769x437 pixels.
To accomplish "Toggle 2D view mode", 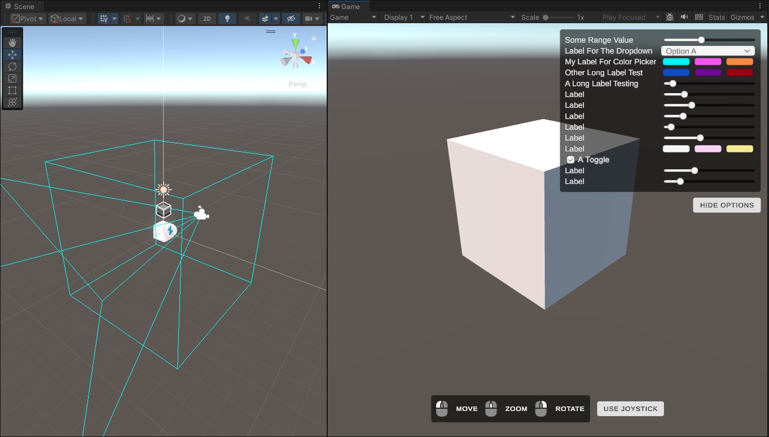I will pyautogui.click(x=207, y=19).
